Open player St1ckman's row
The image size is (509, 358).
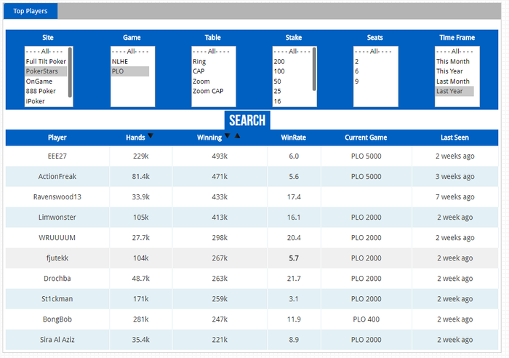(252, 299)
